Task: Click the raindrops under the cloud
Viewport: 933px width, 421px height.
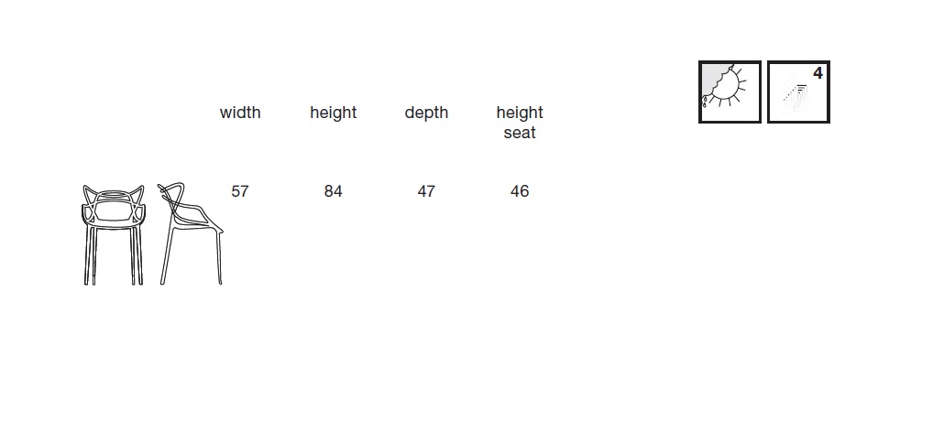Action: coord(705,102)
